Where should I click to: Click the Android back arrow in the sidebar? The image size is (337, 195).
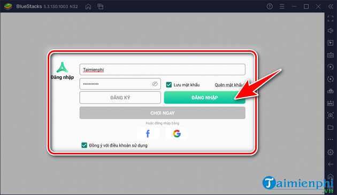(x=331, y=164)
